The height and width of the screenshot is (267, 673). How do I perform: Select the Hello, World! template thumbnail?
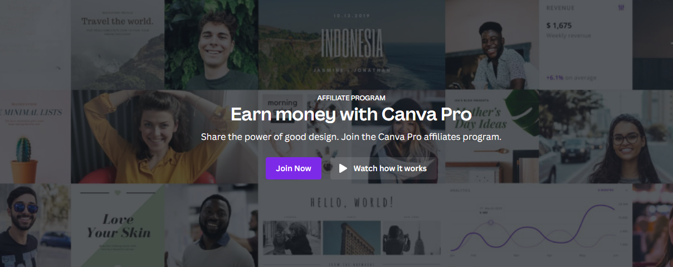(x=352, y=226)
